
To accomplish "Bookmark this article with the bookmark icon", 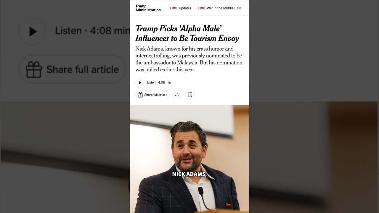I will coord(190,95).
